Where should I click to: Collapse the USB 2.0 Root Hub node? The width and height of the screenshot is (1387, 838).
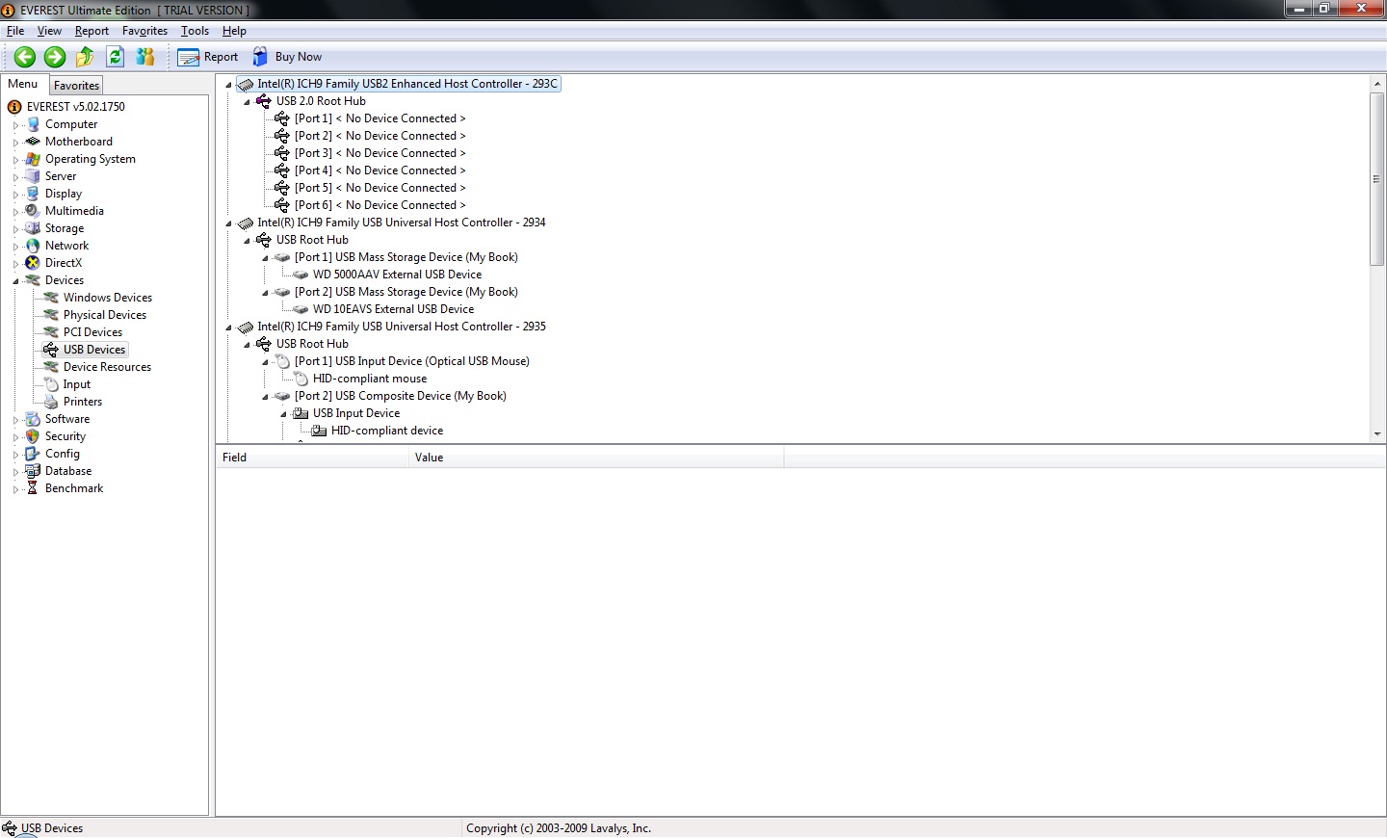click(247, 102)
